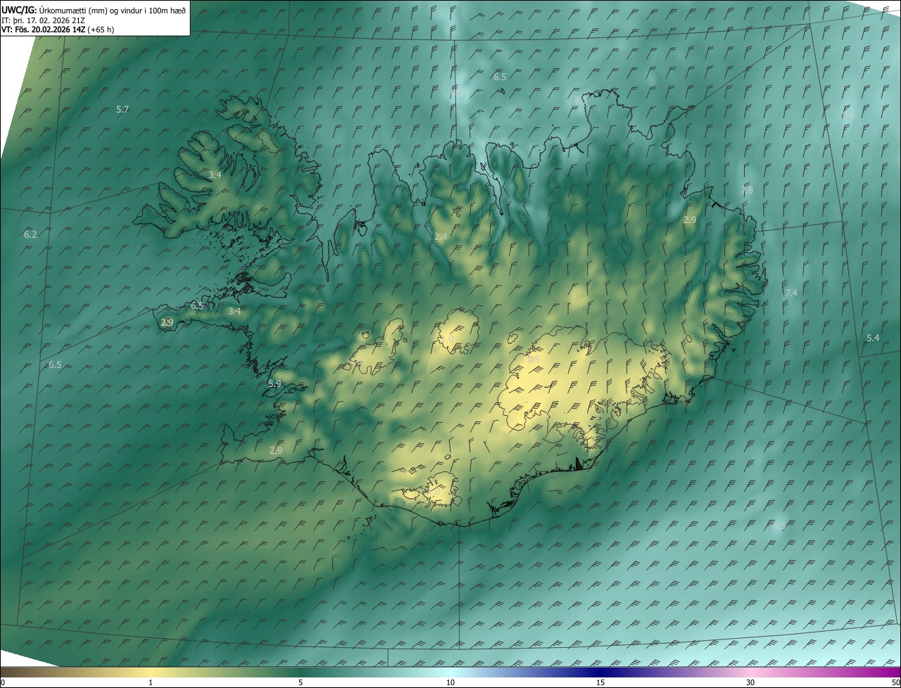
Task: Click the 5.4 value label on the map
Action: pyautogui.click(x=873, y=338)
